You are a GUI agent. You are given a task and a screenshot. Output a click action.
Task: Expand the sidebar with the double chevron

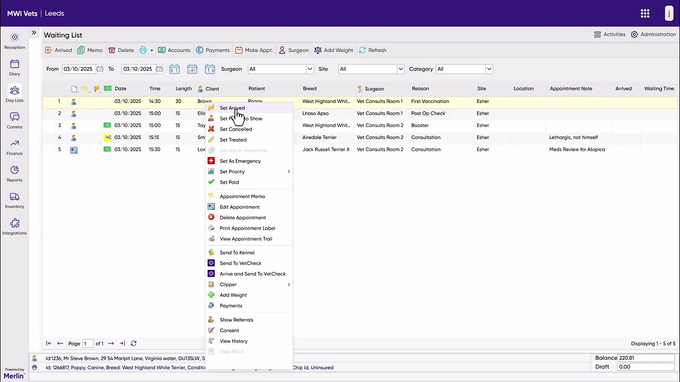(33, 33)
